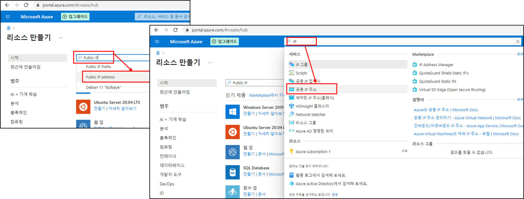Click Microsoft Azure logo in left window
524x199 pixels.
[37, 17]
